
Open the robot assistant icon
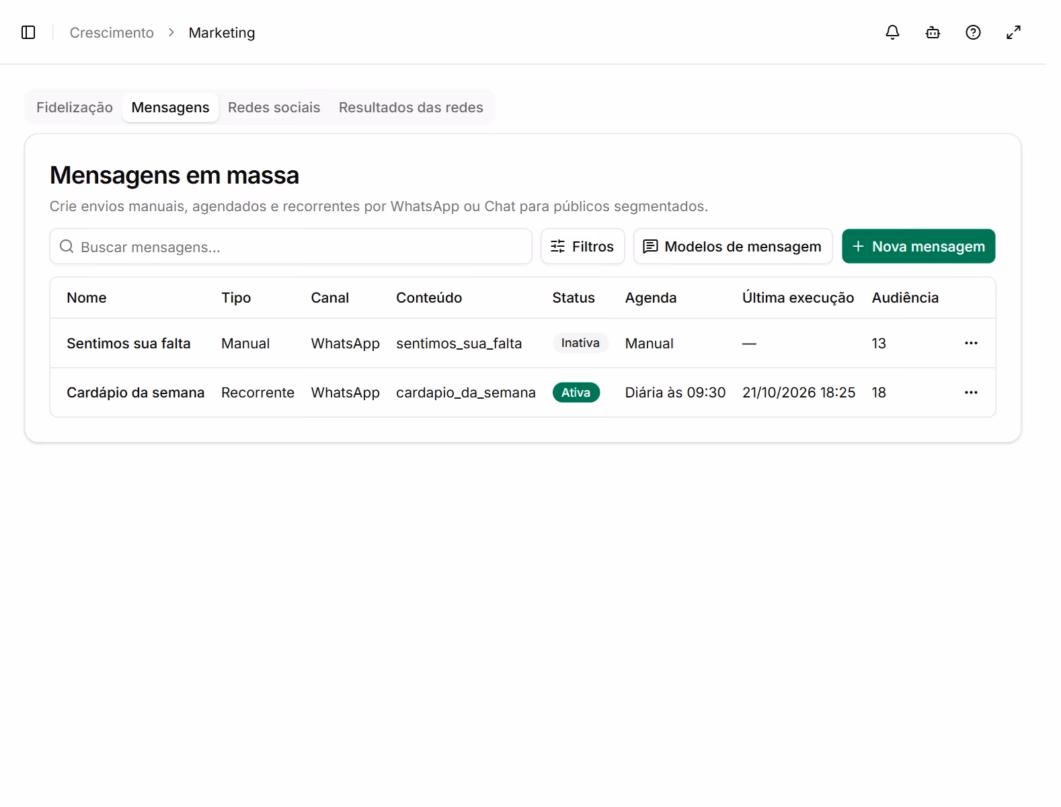[933, 32]
